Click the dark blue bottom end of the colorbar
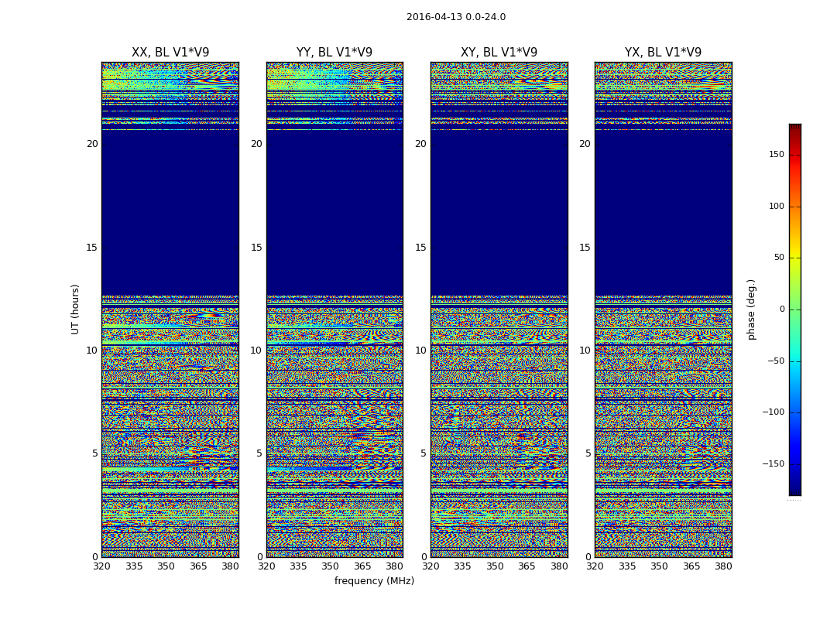This screenshot has width=813, height=619. click(x=794, y=490)
